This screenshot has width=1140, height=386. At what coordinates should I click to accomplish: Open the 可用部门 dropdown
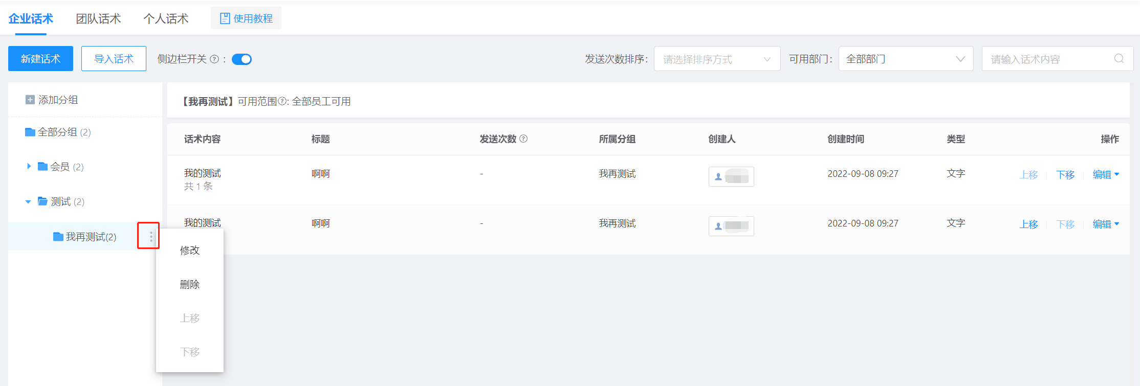pos(905,59)
